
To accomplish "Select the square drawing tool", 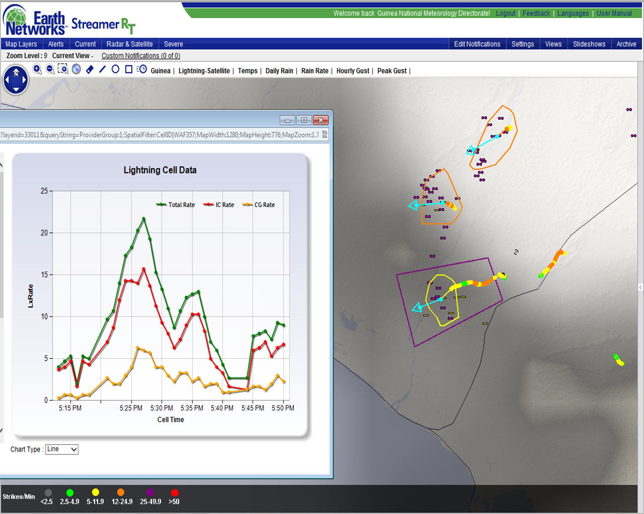I will coord(129,69).
